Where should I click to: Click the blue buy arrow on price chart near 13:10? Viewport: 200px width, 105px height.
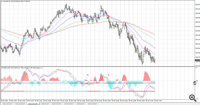[x=24, y=38]
